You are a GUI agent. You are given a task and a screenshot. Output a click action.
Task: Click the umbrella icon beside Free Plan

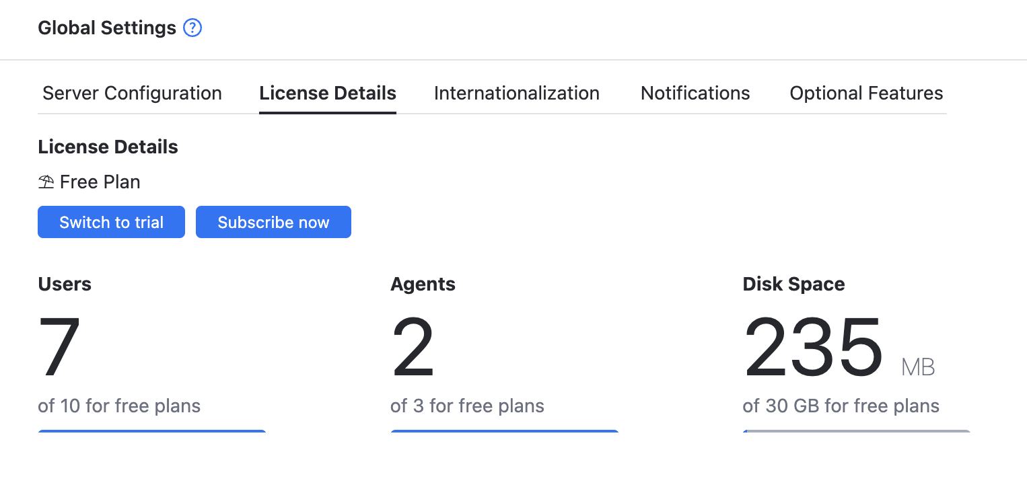(45, 180)
